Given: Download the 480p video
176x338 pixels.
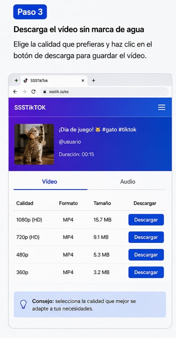Looking at the screenshot, I should (x=146, y=255).
